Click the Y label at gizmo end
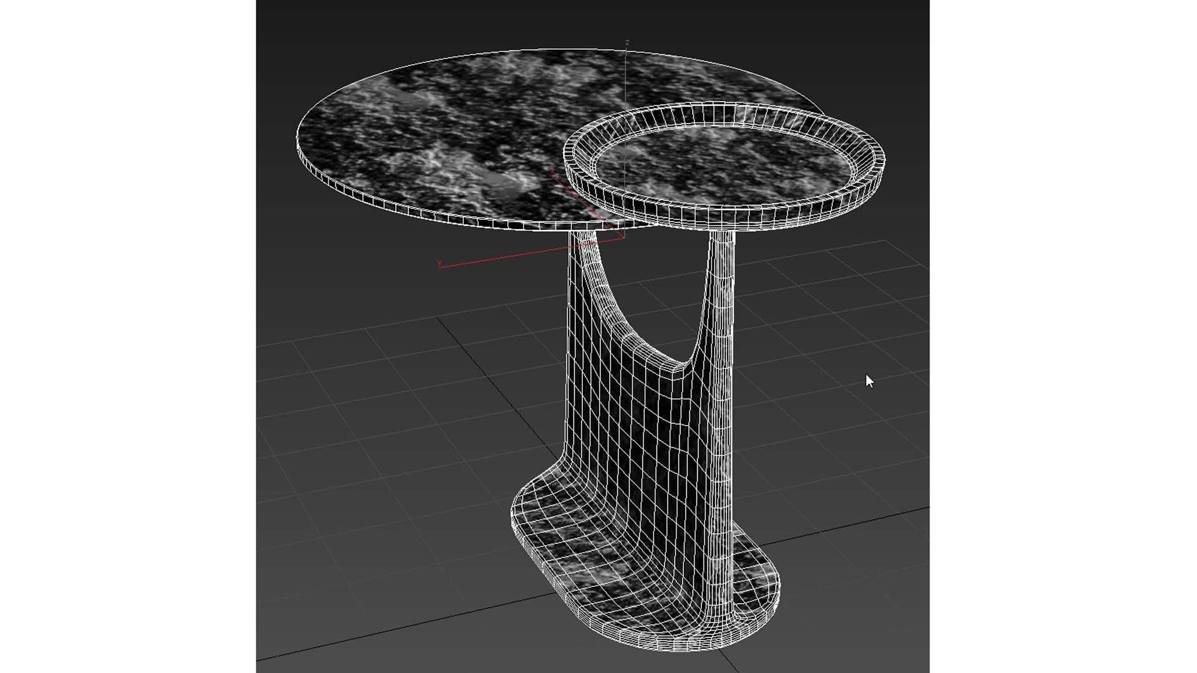The height and width of the screenshot is (673, 1197). point(440,264)
